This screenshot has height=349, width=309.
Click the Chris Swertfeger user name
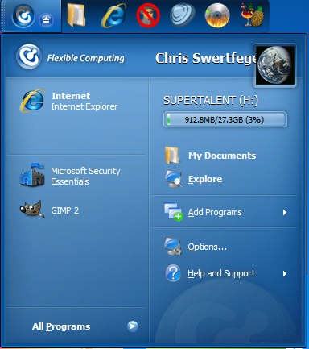pos(205,58)
